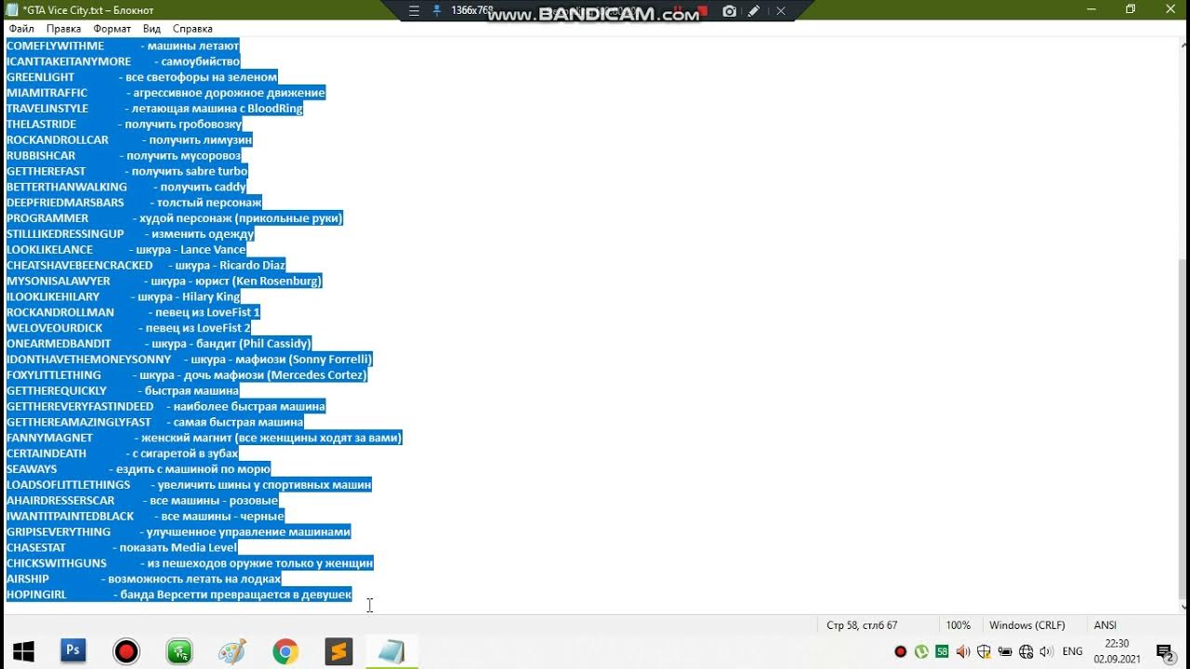
Task: Open Photoshop from the taskbar
Action: pyautogui.click(x=73, y=651)
